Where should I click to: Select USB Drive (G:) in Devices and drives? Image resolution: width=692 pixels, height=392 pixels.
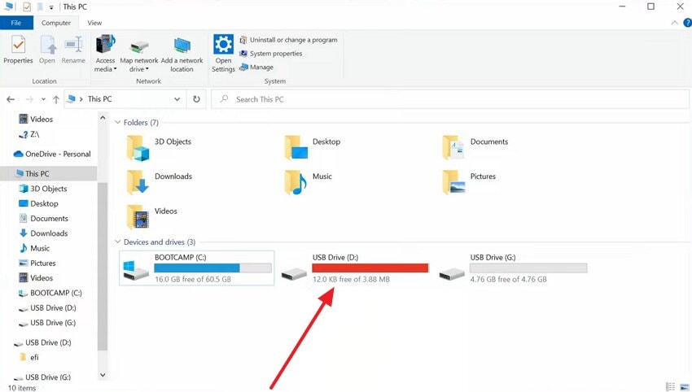coord(513,268)
